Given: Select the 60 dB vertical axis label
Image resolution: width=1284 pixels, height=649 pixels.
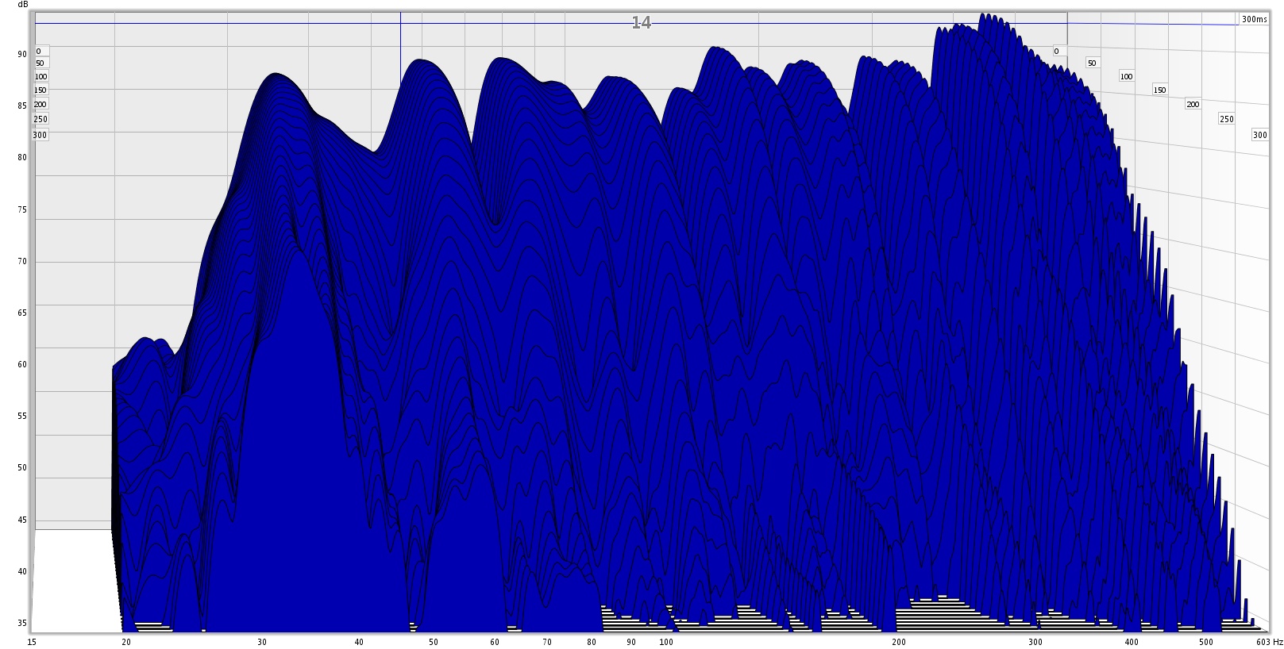Looking at the screenshot, I should pos(22,365).
